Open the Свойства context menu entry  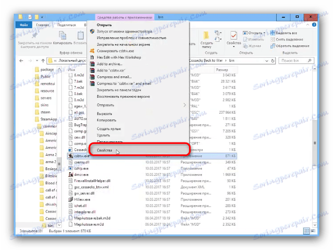tap(139, 150)
